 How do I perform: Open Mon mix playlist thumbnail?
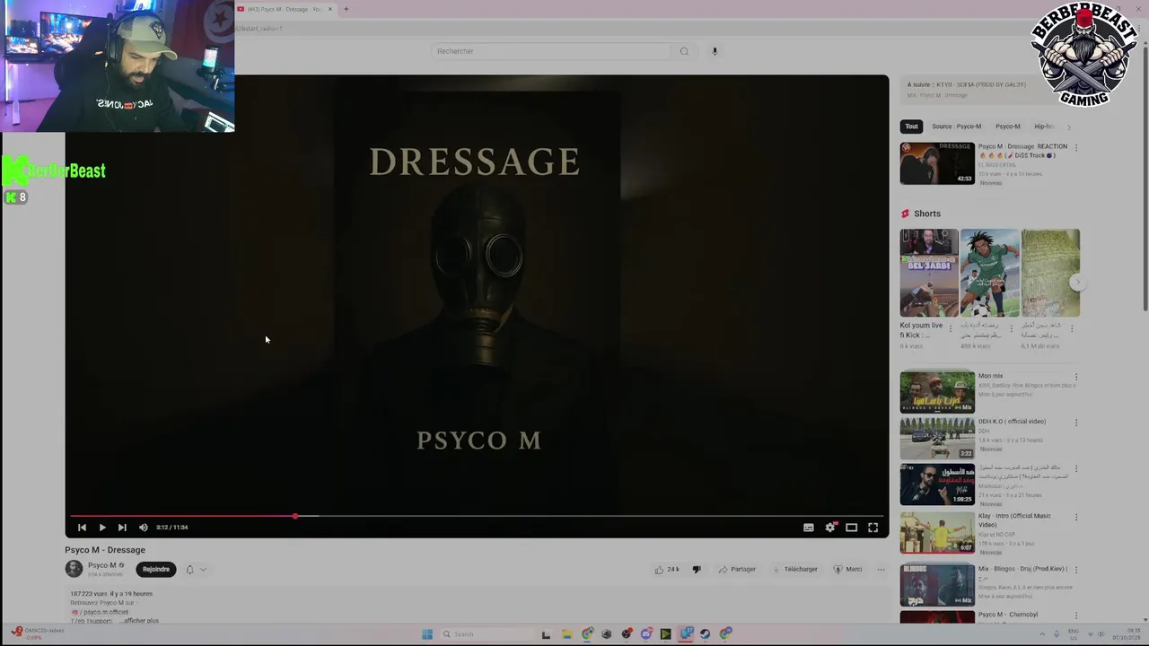[x=937, y=392]
